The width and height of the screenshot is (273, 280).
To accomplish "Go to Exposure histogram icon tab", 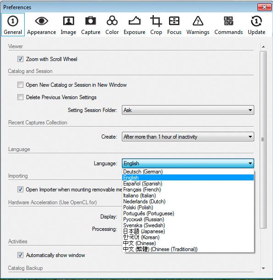I will pos(135,25).
